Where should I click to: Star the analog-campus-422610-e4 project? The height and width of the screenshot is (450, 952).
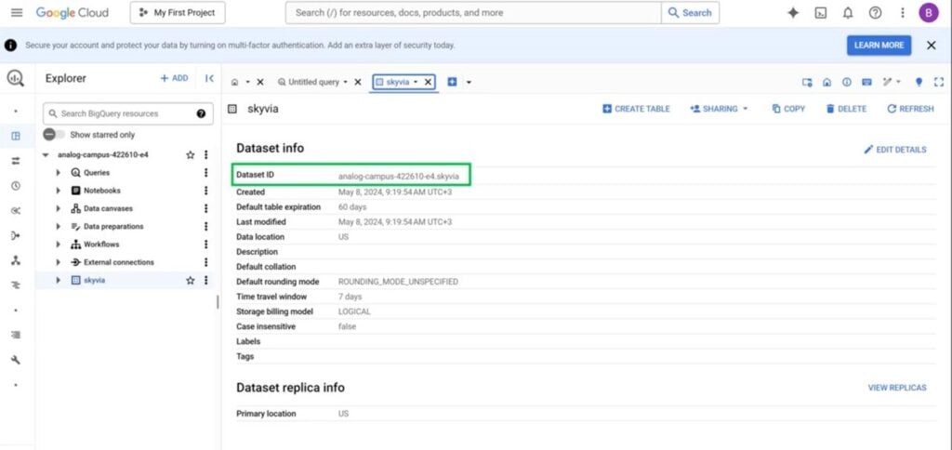click(x=190, y=155)
